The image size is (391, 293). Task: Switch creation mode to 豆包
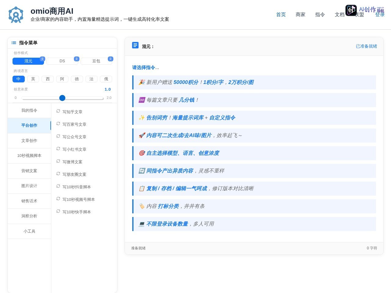[x=96, y=61]
